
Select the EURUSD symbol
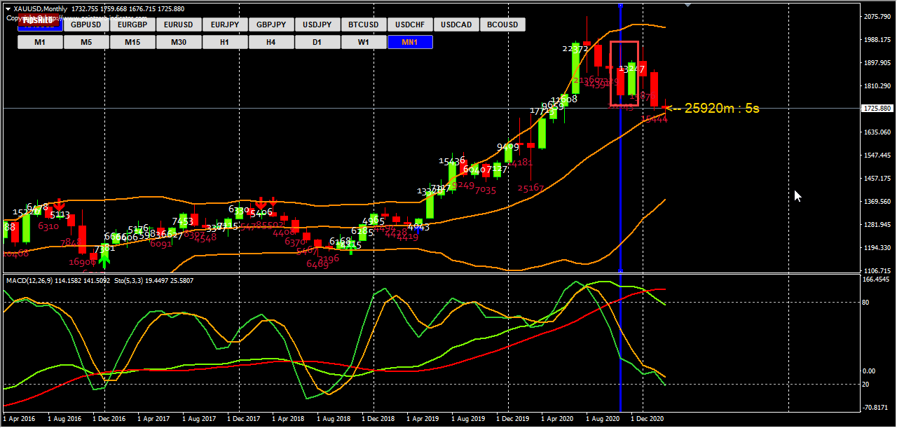[x=178, y=24]
